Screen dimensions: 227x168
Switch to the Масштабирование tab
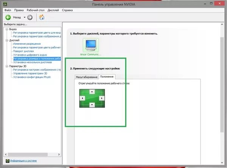(x=87, y=77)
